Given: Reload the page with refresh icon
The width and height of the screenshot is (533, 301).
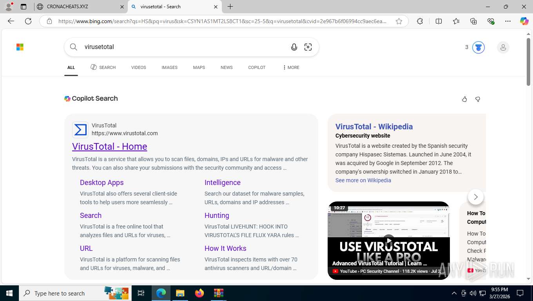Looking at the screenshot, I should pyautogui.click(x=28, y=21).
